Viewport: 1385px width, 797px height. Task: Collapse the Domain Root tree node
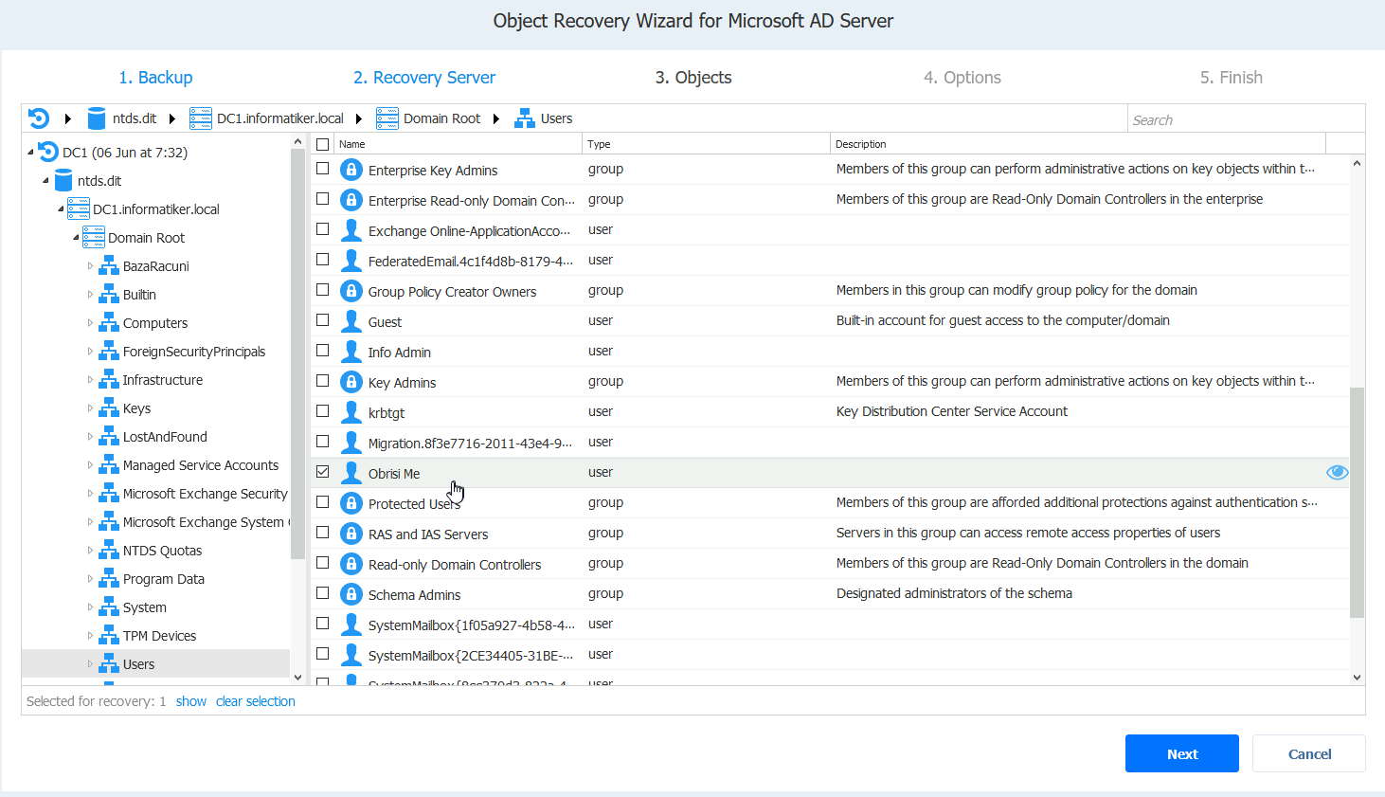click(76, 237)
